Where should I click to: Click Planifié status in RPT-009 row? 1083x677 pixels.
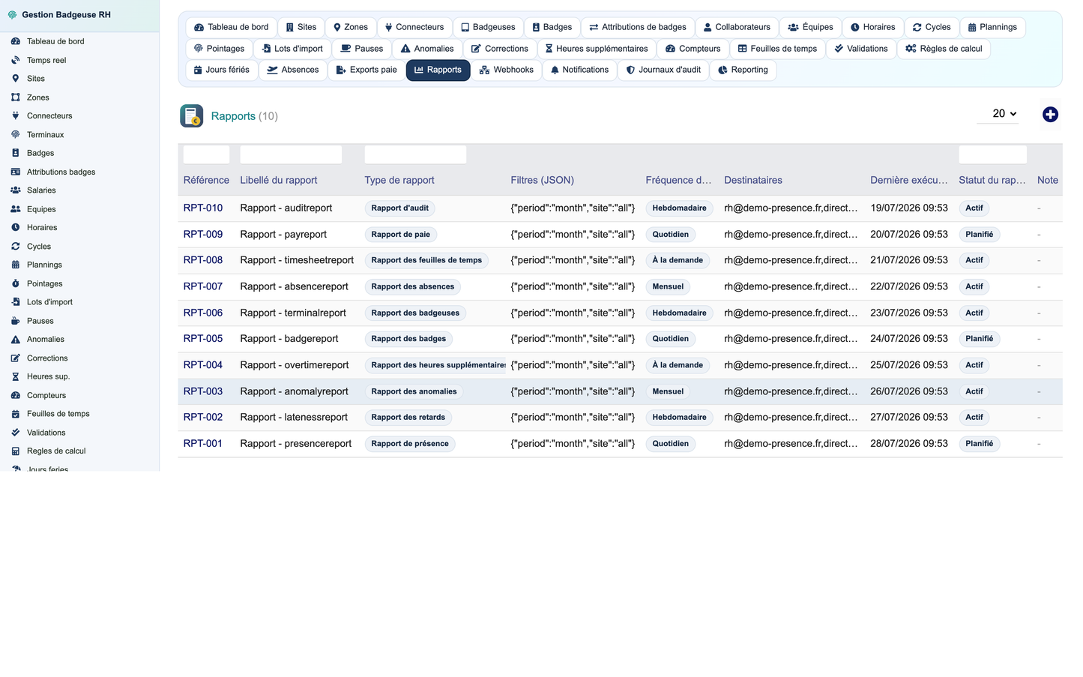(980, 235)
